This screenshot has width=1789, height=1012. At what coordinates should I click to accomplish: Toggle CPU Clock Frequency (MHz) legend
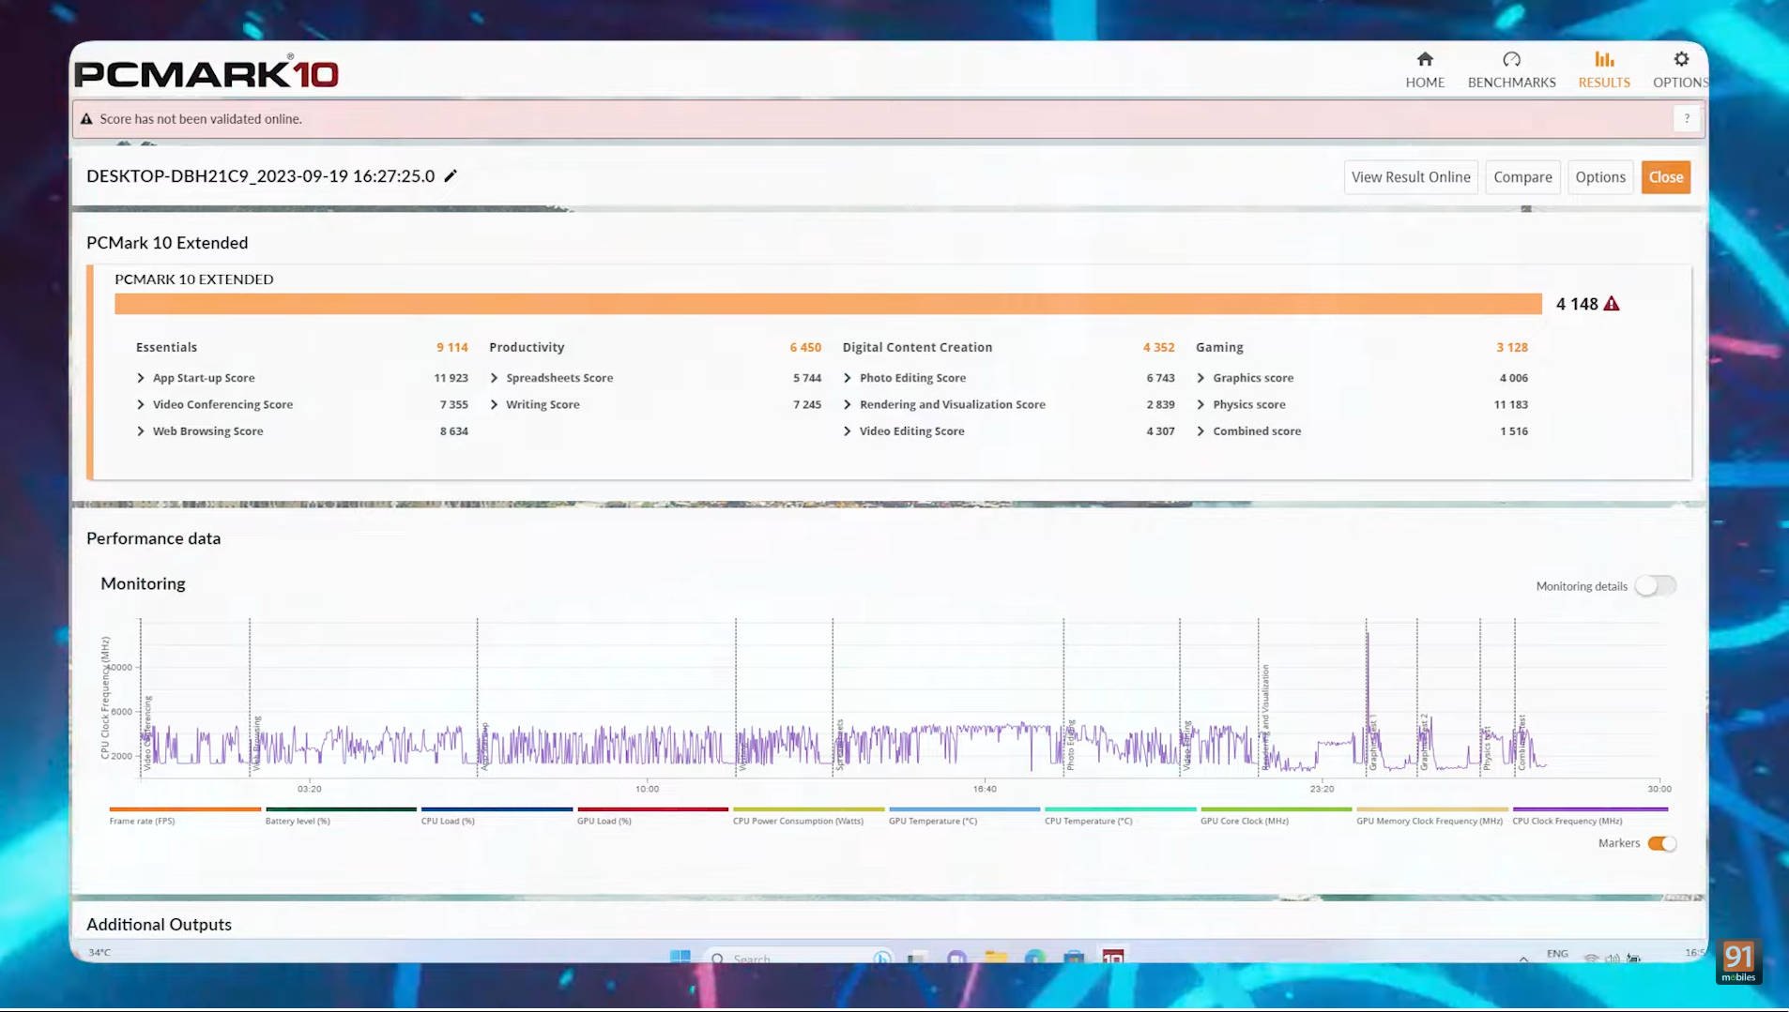point(1590,816)
